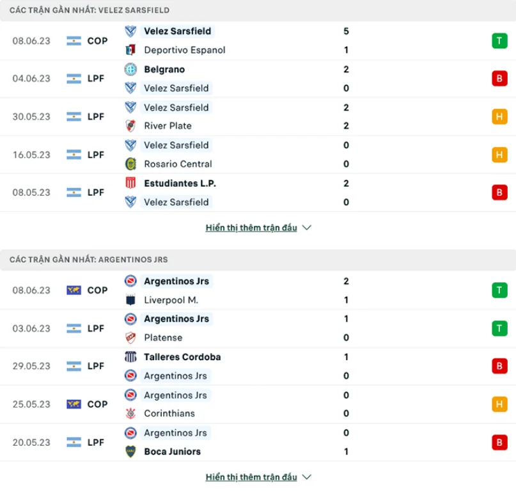Click the Velez Sarsfield crest in the top match row

coord(131,31)
